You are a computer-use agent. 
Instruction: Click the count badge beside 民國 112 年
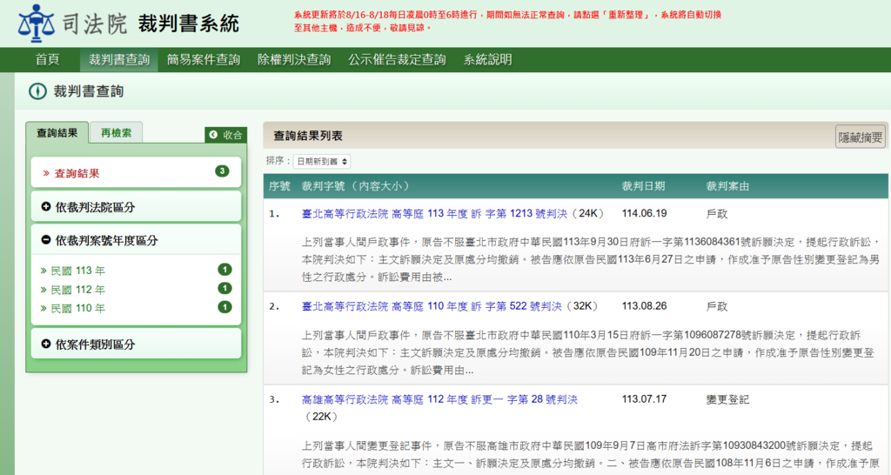coord(224,288)
